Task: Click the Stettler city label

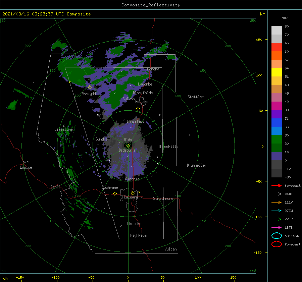Action: [x=196, y=97]
